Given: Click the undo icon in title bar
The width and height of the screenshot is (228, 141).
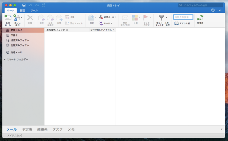Looking at the screenshot, I should pyautogui.click(x=30, y=5).
